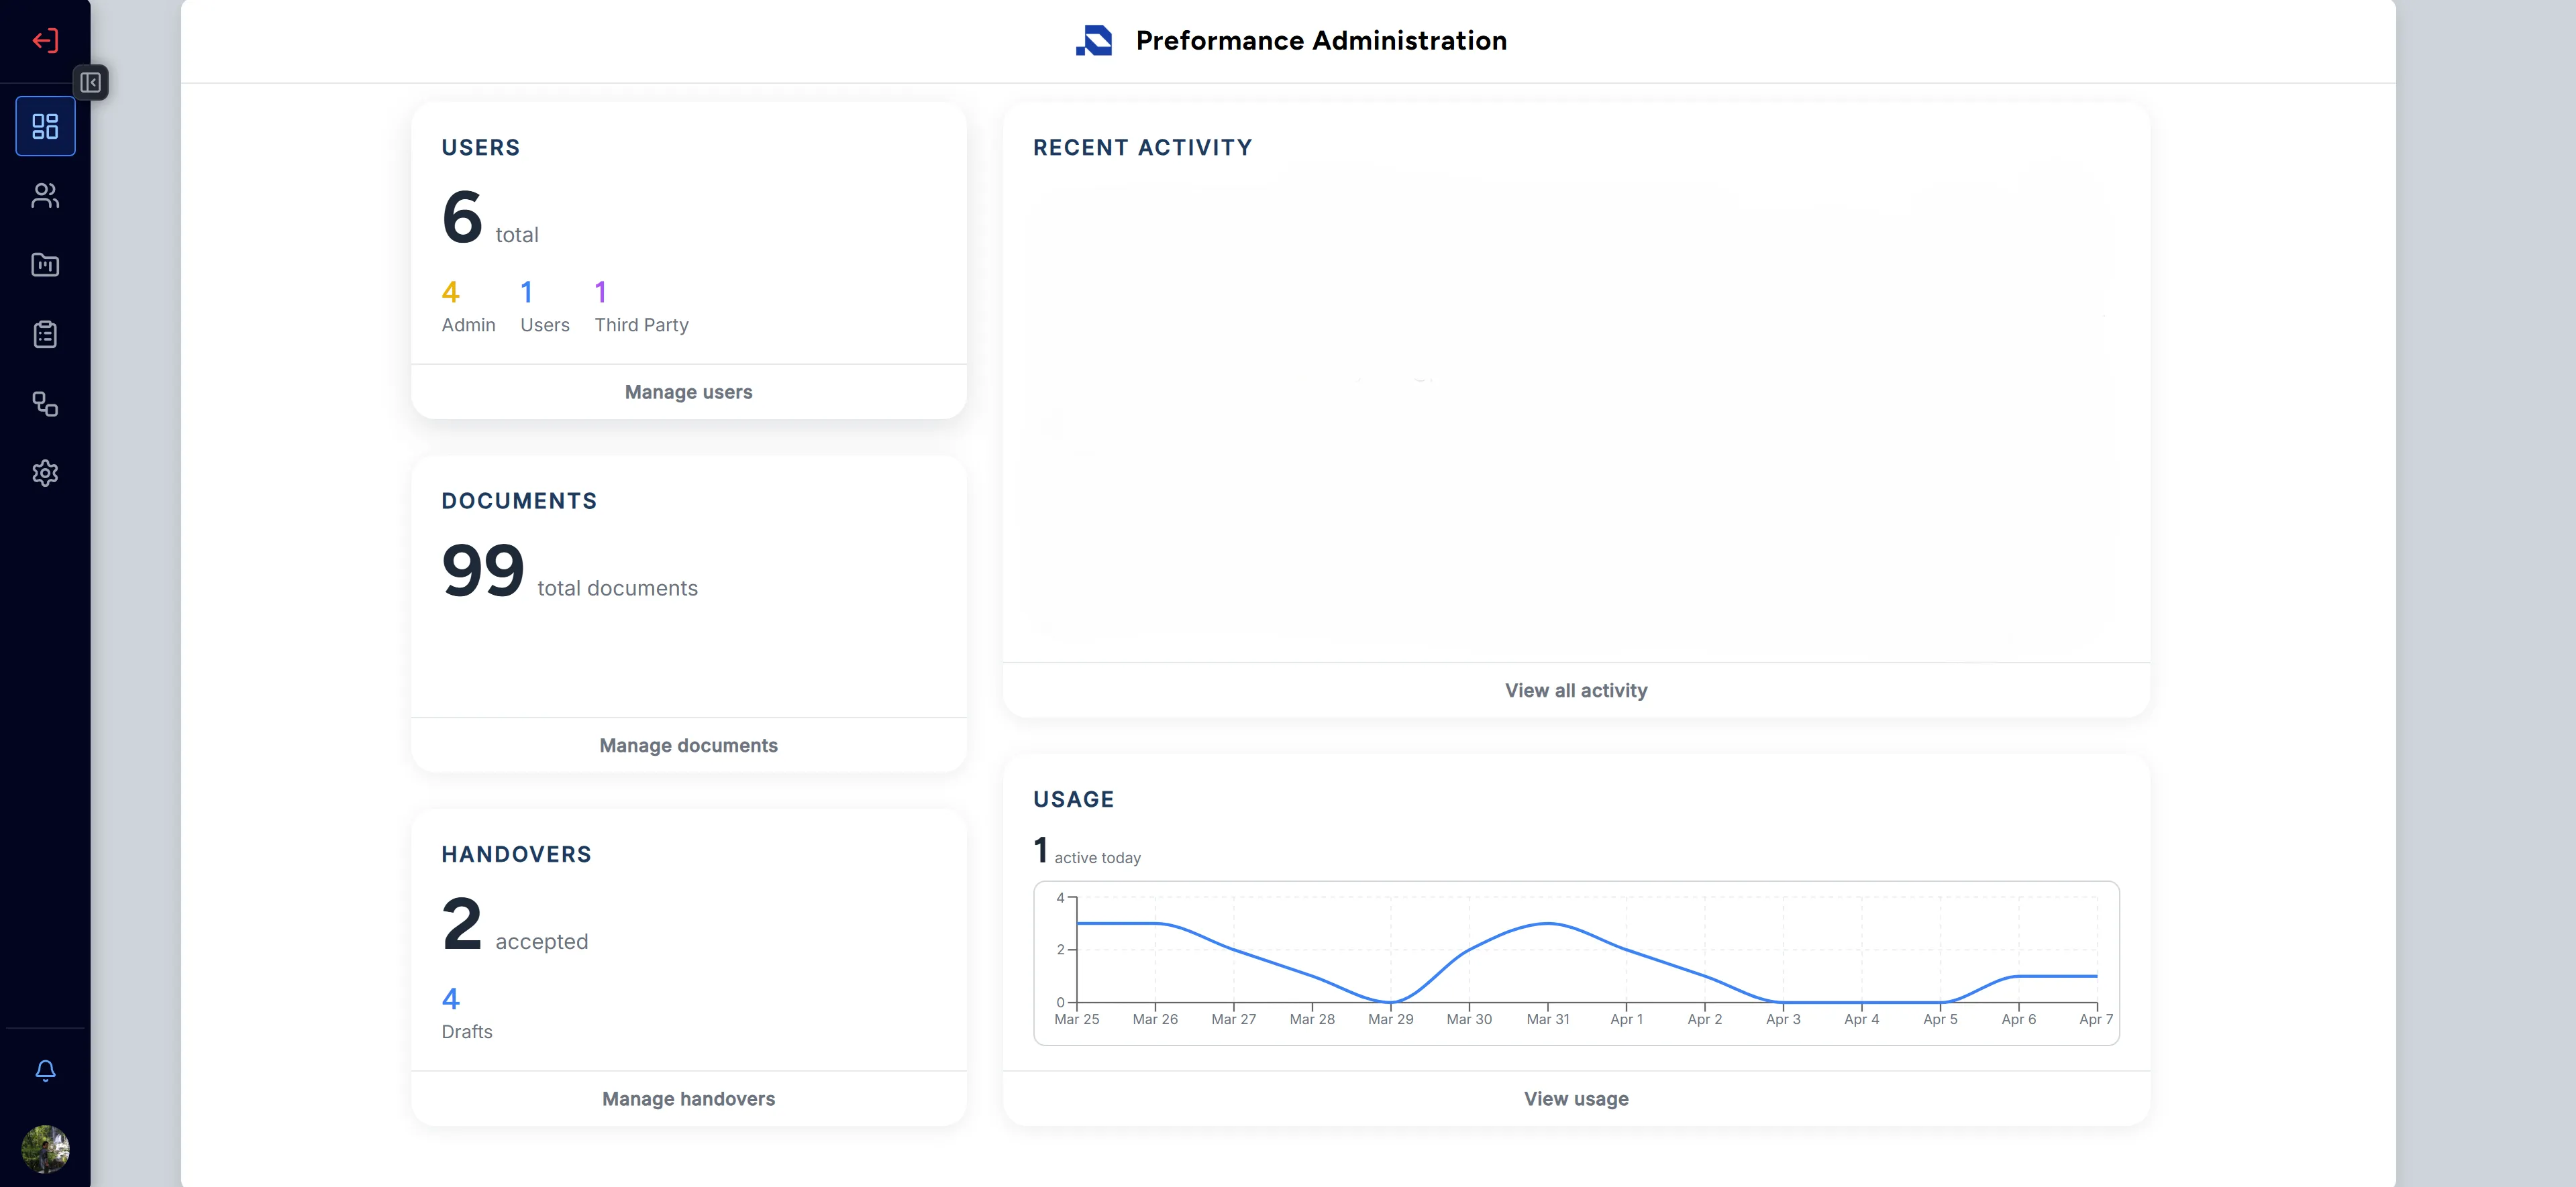Viewport: 2576px width, 1187px height.
Task: Click the Third Party label
Action: tap(641, 325)
